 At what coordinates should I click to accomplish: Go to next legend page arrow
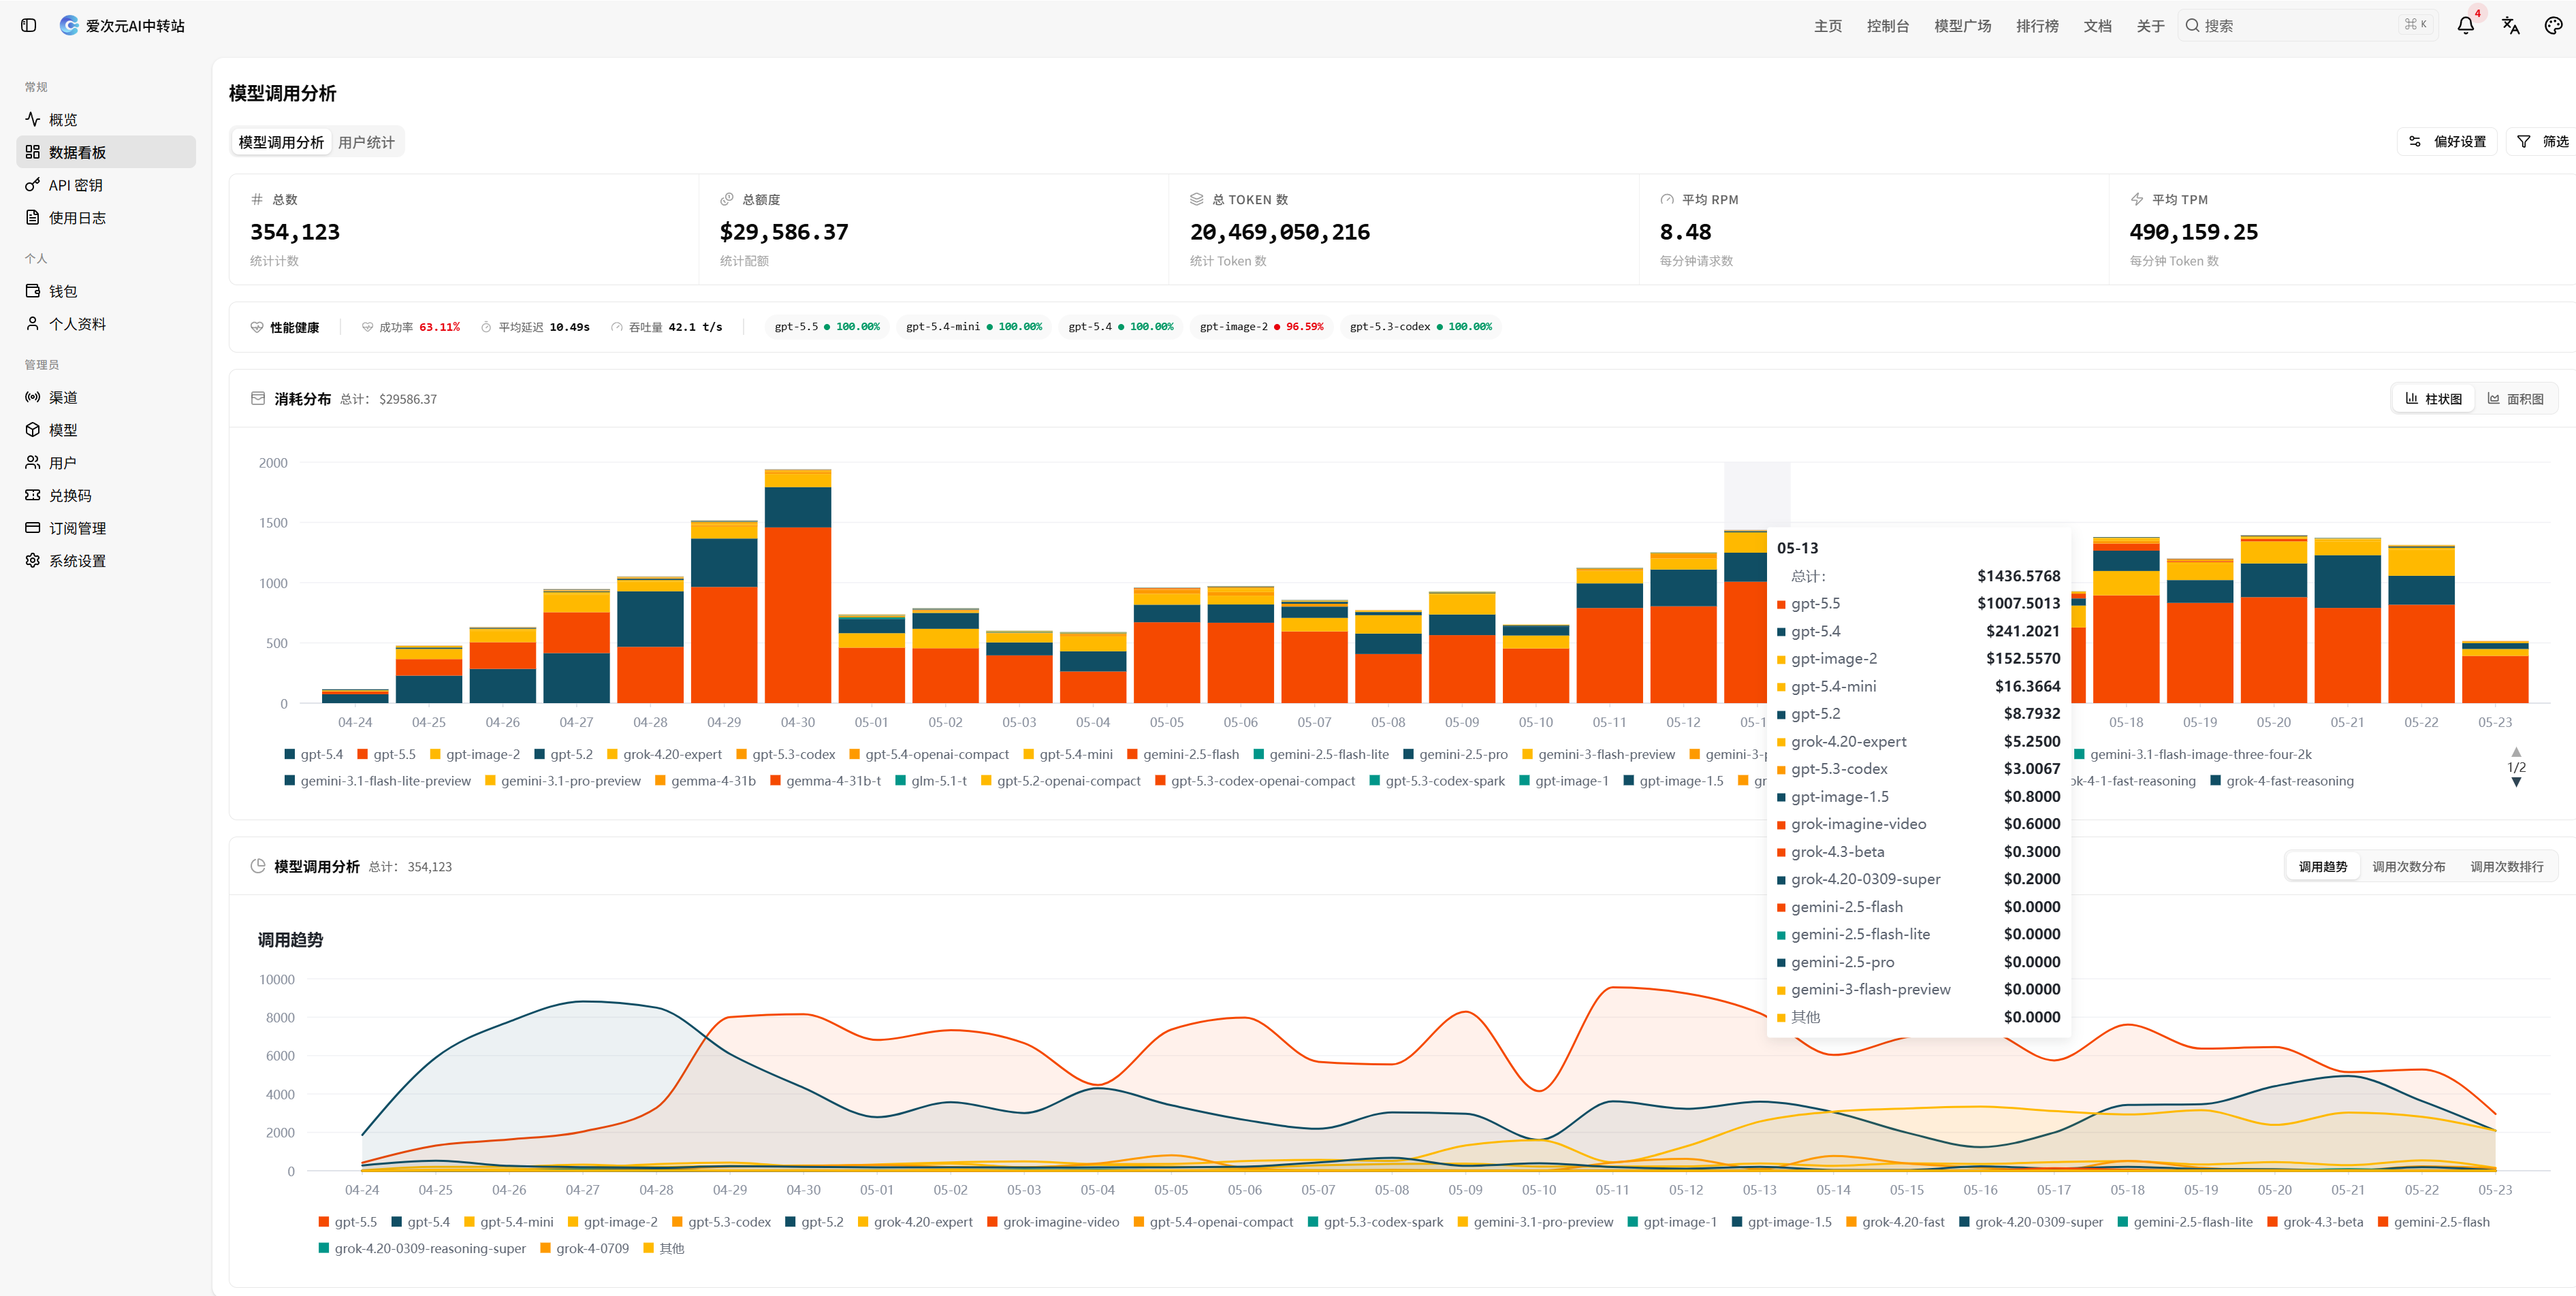(x=2516, y=782)
